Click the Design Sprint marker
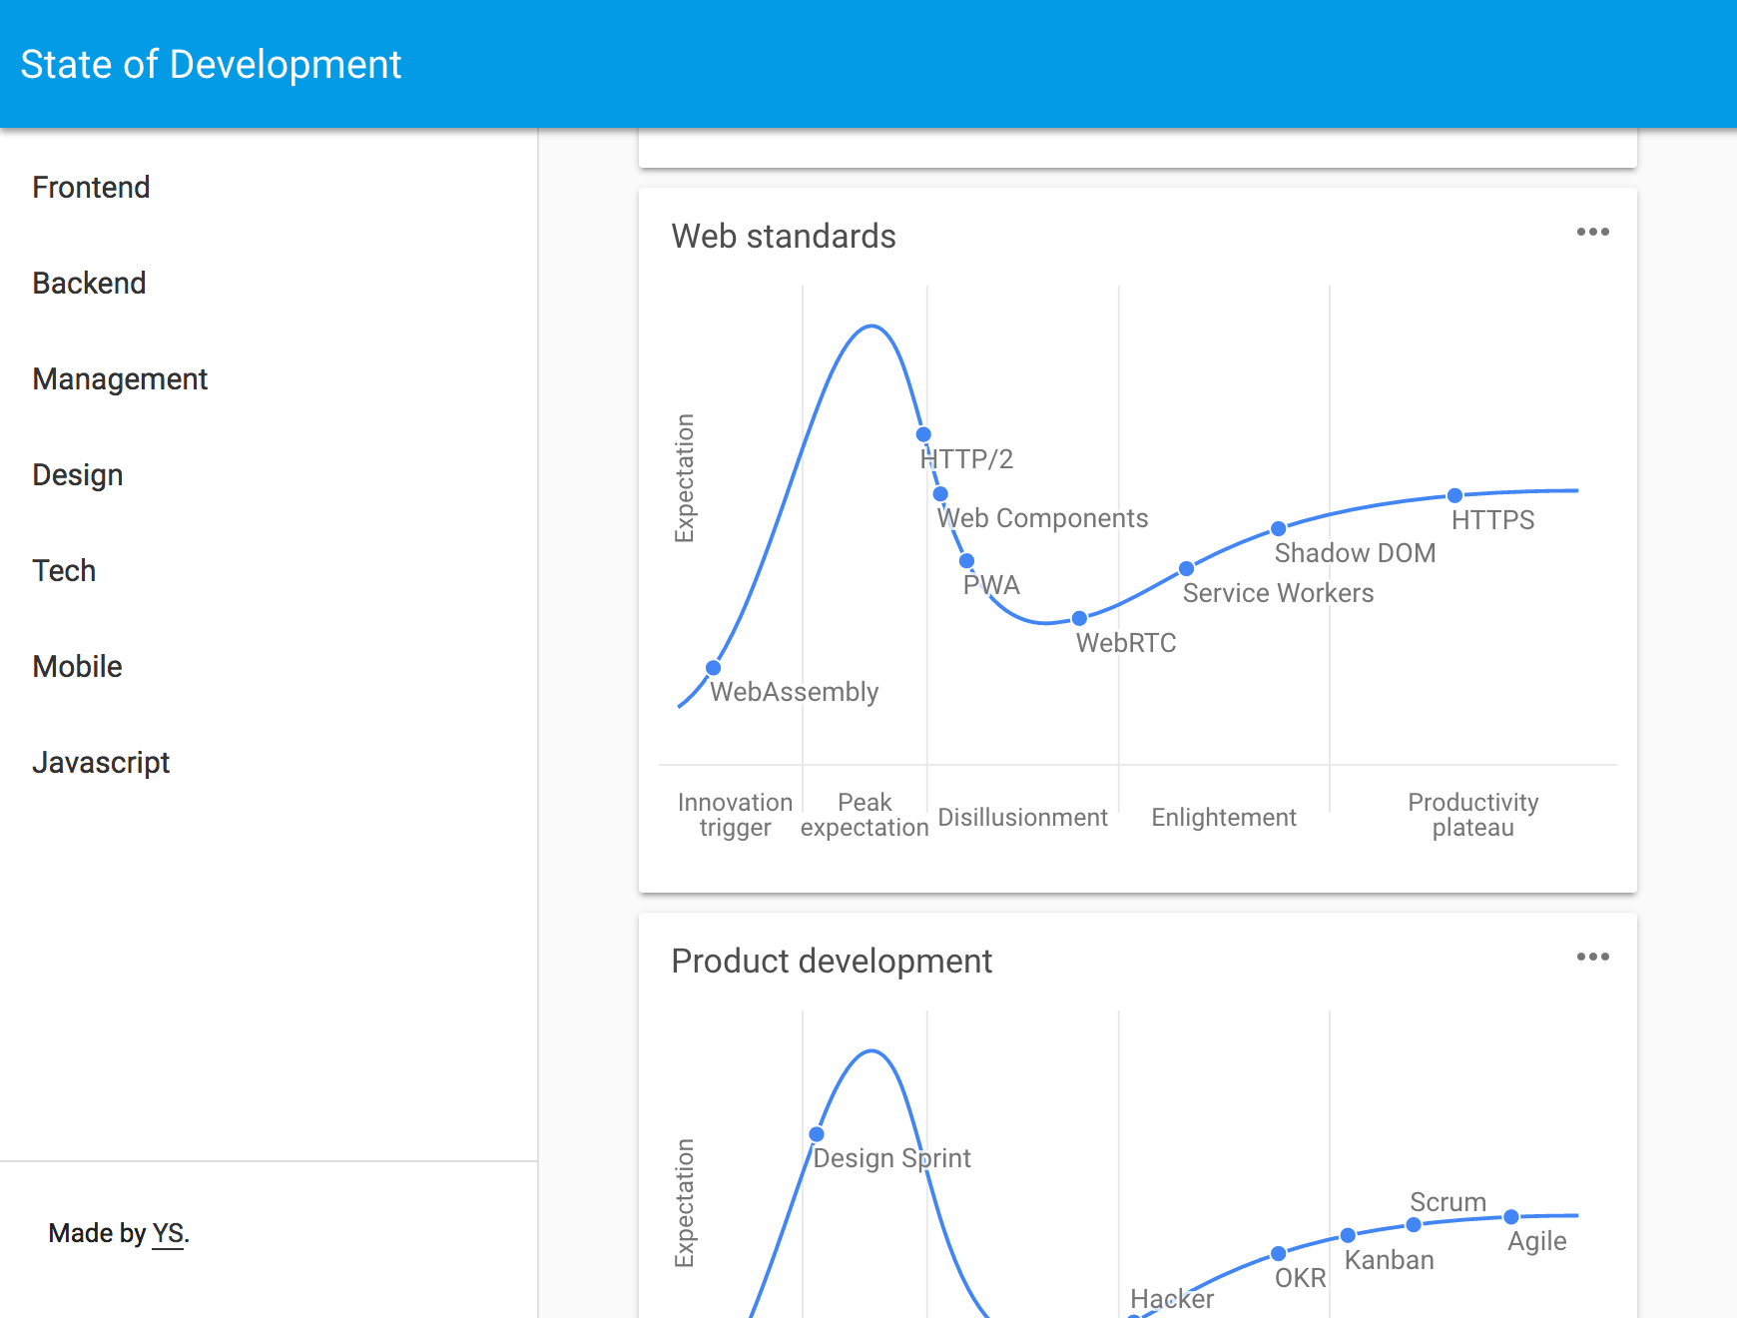Image resolution: width=1737 pixels, height=1318 pixels. pos(817,1134)
